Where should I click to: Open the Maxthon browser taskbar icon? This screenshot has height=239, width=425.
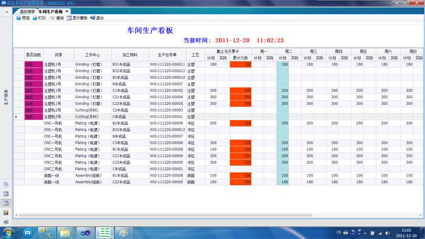[x=28, y=233]
